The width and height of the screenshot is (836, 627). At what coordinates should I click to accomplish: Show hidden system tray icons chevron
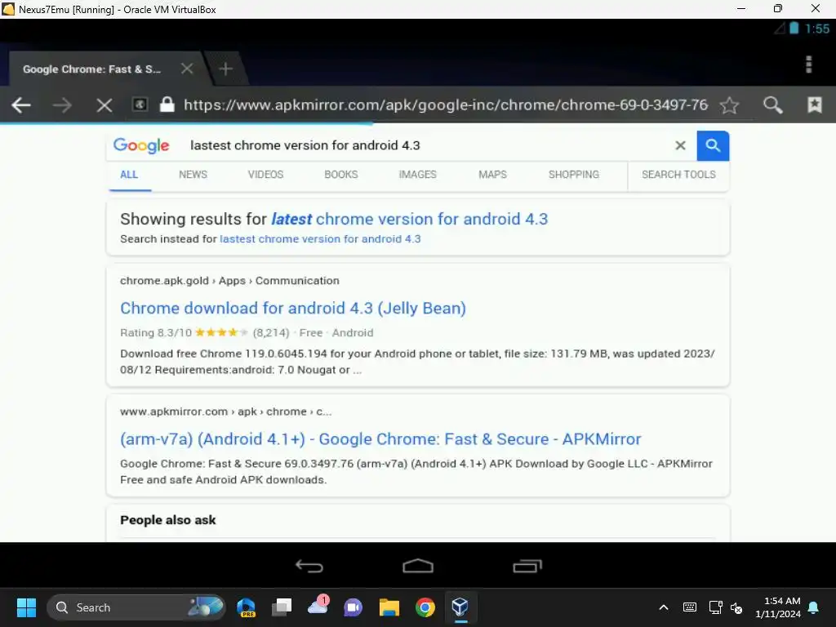coord(664,607)
